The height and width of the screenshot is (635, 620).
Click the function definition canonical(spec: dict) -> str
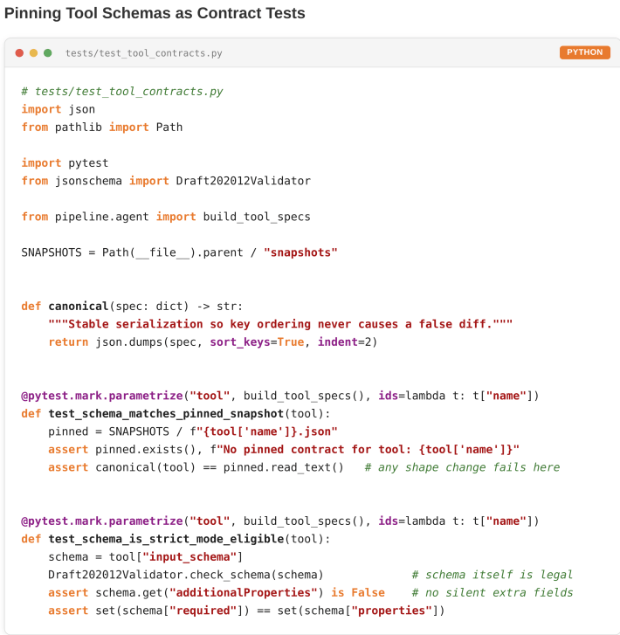pos(132,307)
